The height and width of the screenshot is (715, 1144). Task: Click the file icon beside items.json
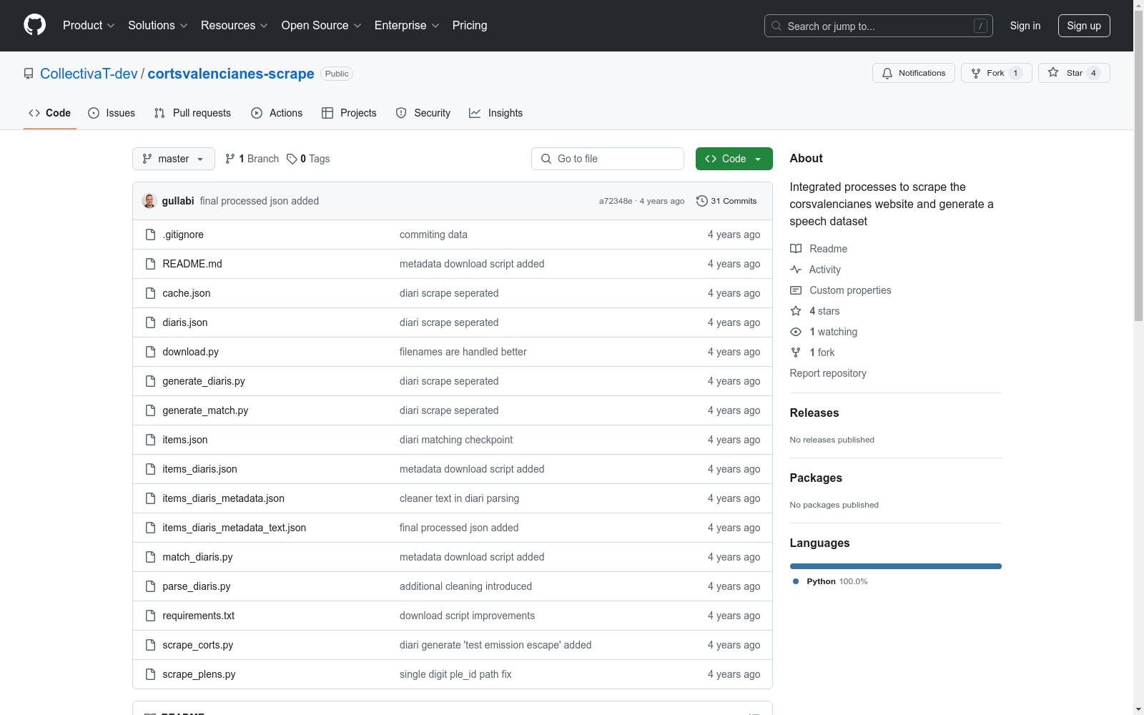pyautogui.click(x=150, y=440)
